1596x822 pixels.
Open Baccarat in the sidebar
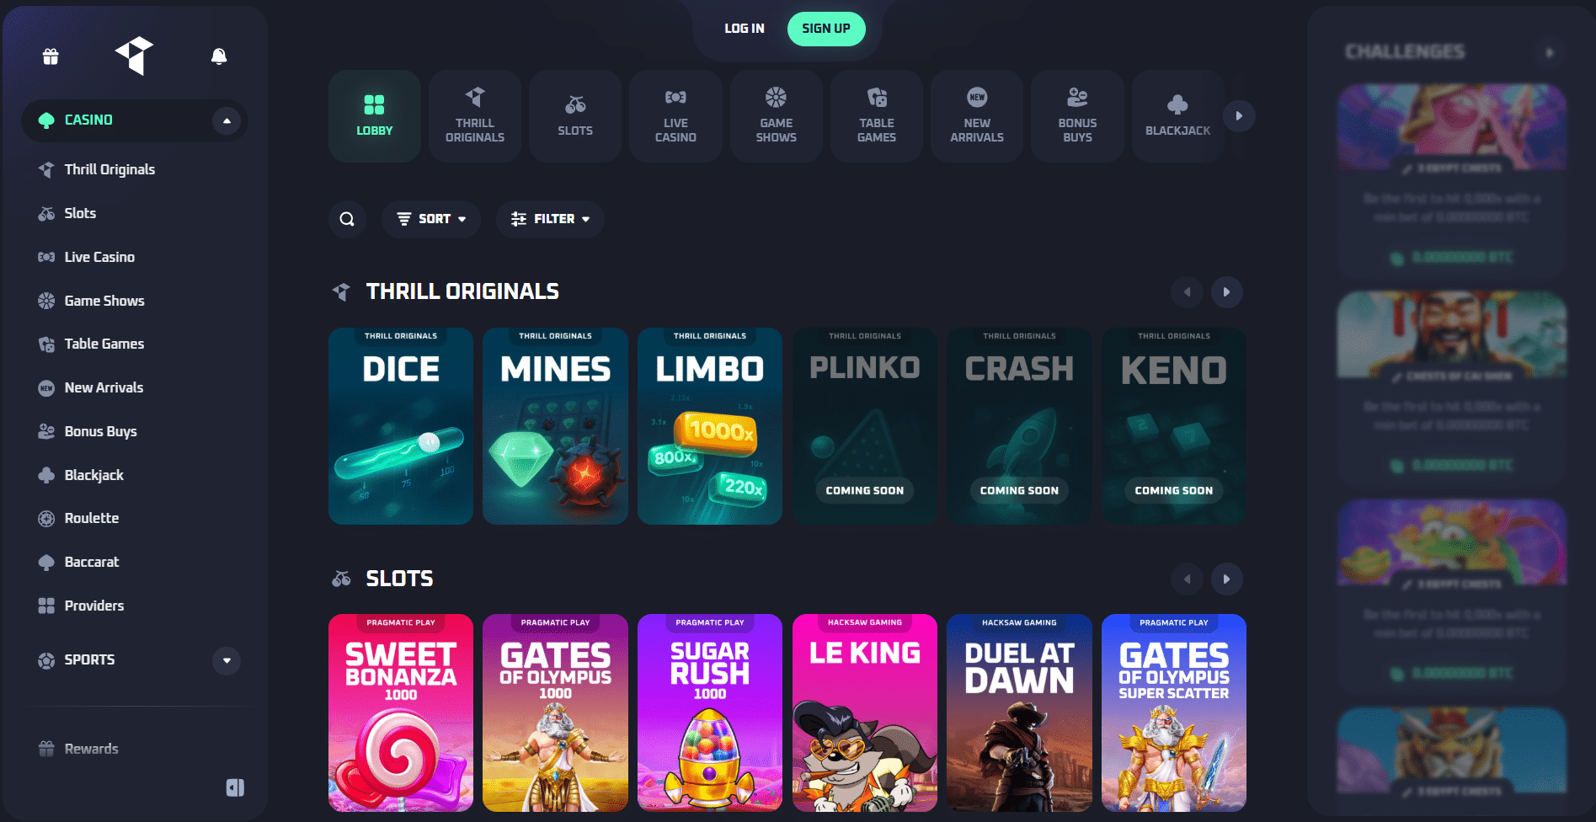[x=78, y=562]
